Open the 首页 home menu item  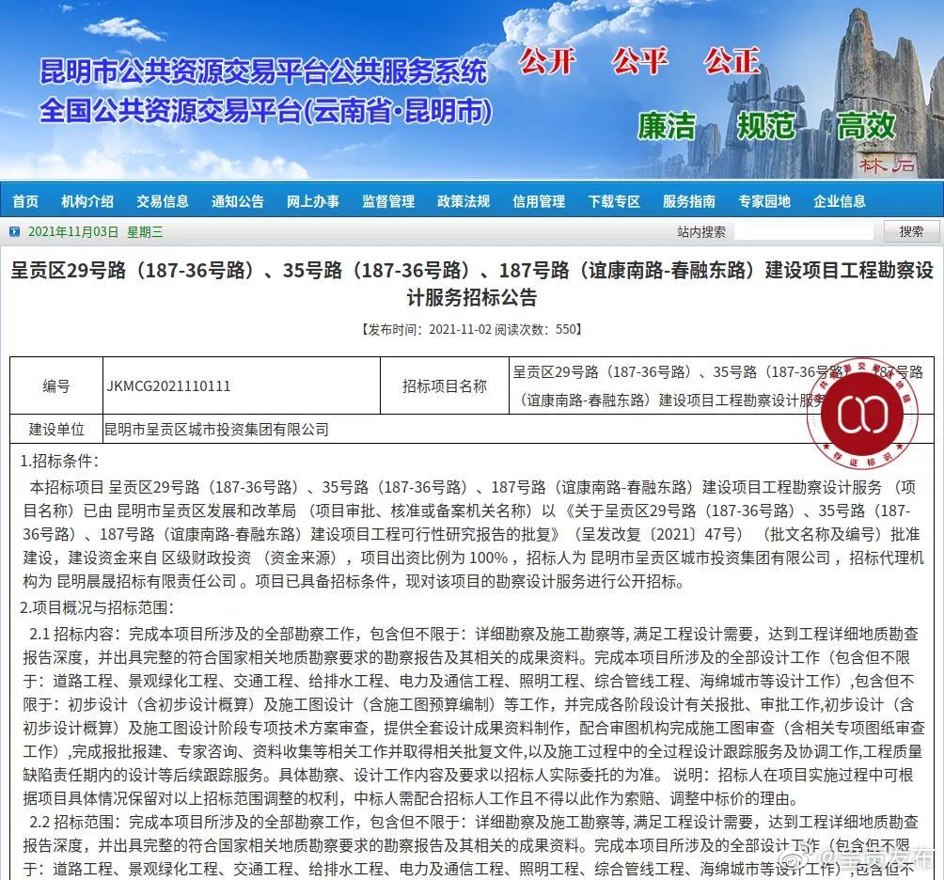pos(25,201)
